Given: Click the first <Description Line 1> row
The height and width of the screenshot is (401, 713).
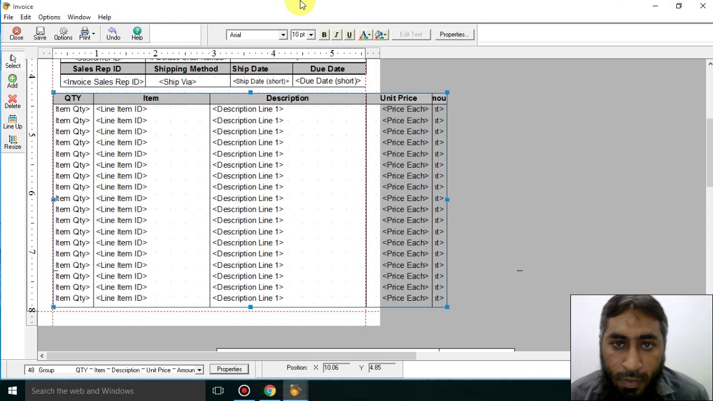Looking at the screenshot, I should [x=248, y=109].
